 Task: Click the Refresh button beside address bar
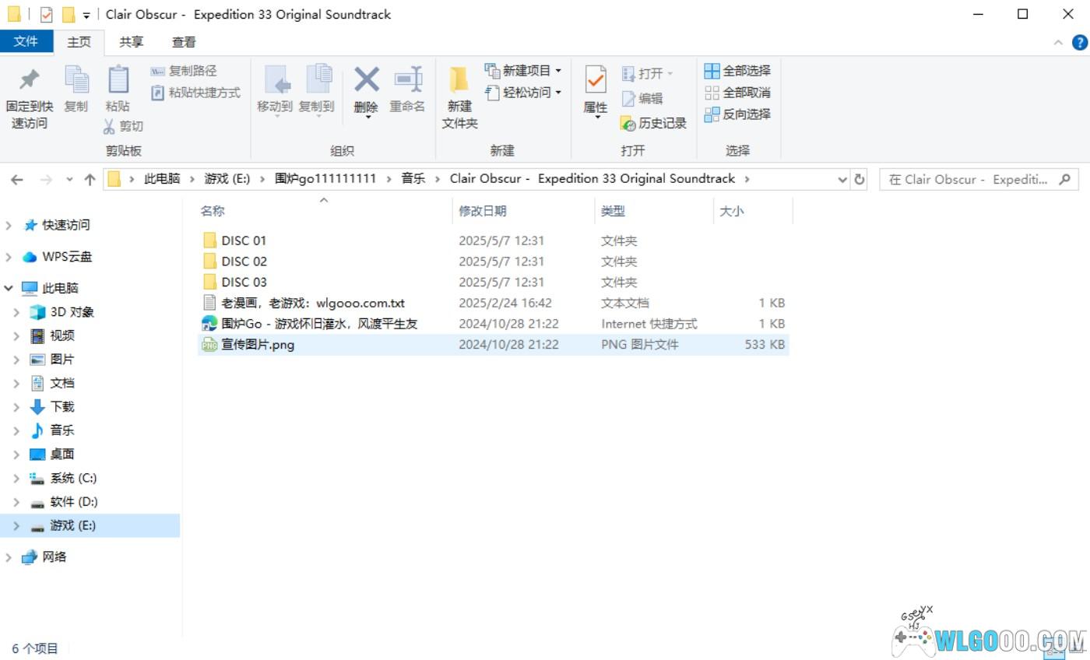pyautogui.click(x=860, y=179)
